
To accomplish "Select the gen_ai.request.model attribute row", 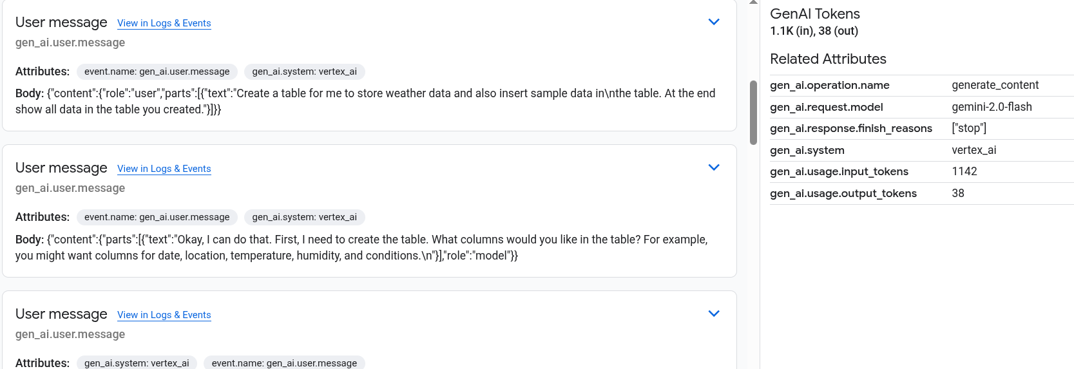I will point(921,107).
